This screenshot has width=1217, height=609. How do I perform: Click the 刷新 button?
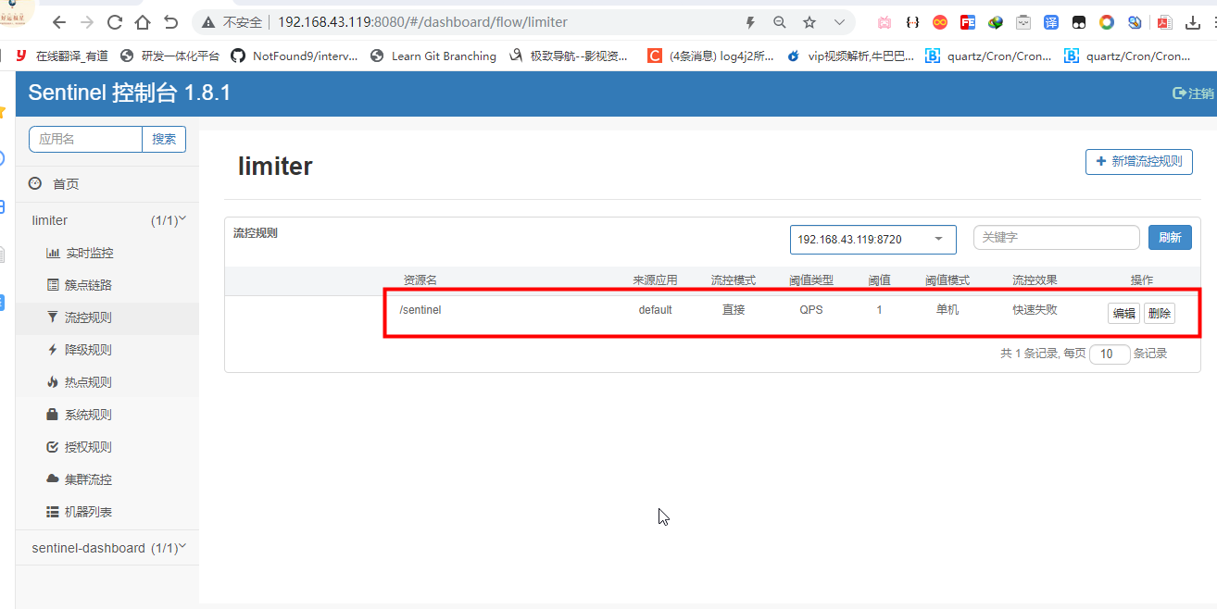[1170, 238]
